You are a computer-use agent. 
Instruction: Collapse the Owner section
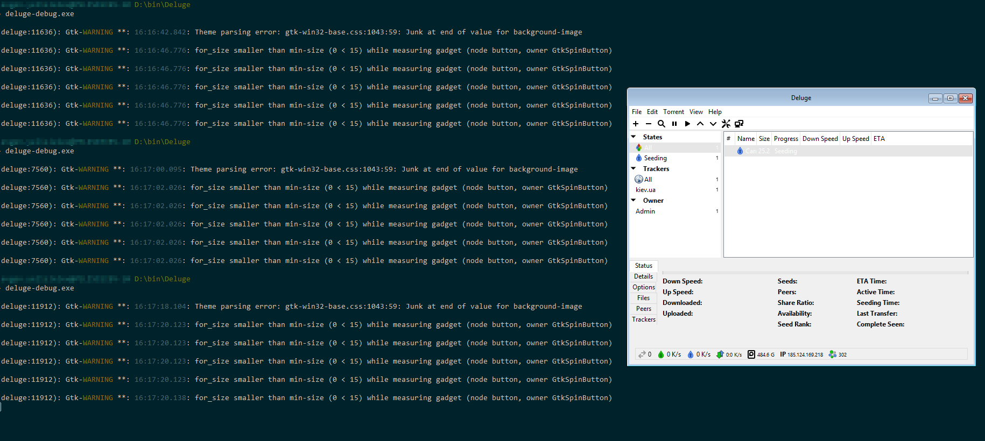pos(634,201)
